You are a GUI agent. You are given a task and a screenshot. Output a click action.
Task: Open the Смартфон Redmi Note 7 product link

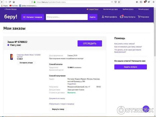pos(28,56)
